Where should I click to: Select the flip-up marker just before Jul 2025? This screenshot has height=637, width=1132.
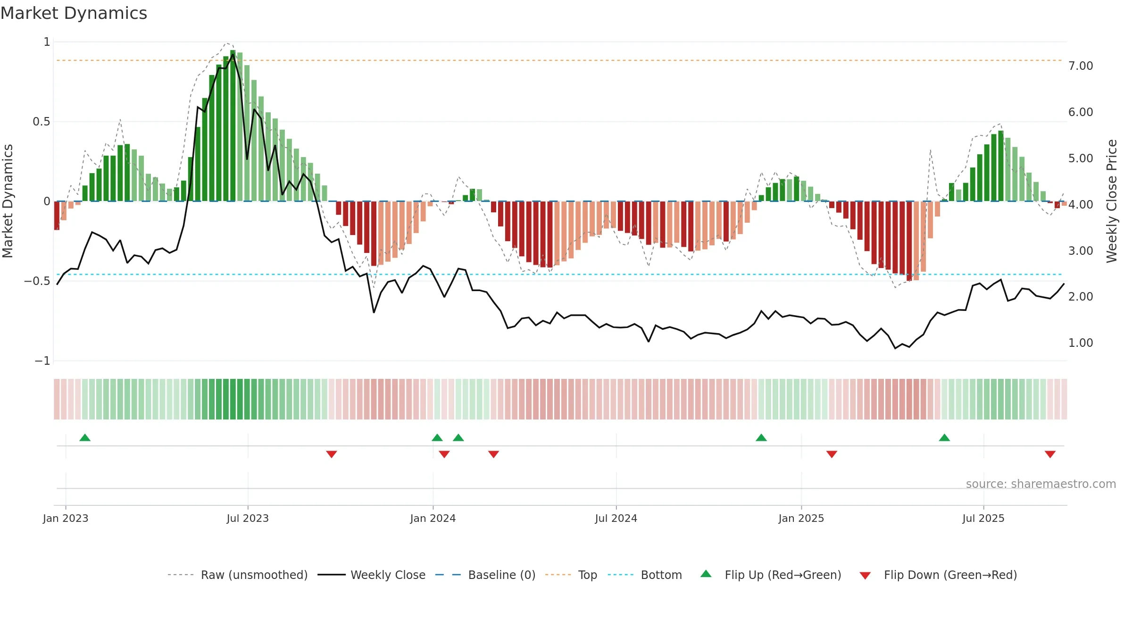(x=944, y=437)
